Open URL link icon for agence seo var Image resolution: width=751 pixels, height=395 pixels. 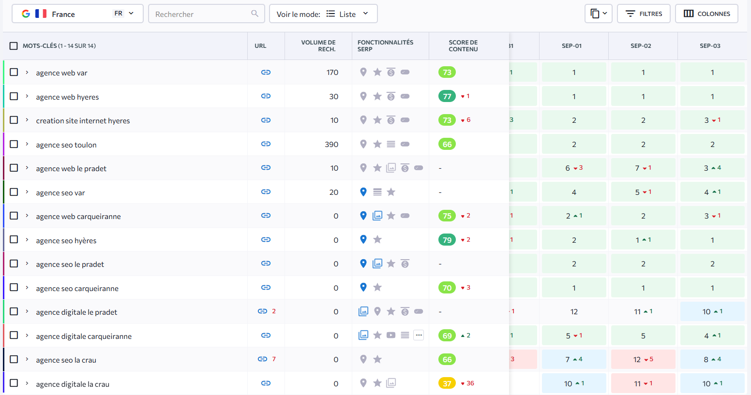coord(266,192)
